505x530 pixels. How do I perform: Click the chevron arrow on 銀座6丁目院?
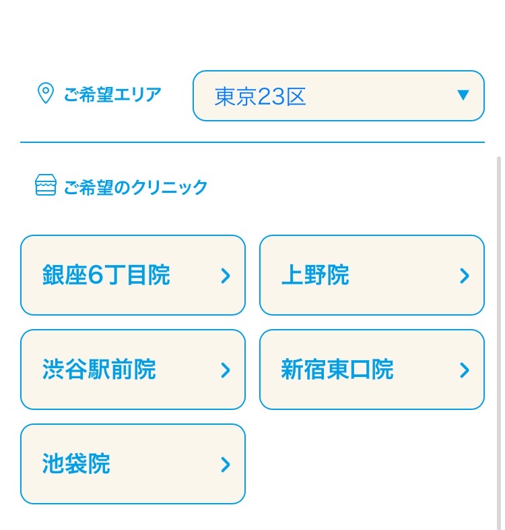pyautogui.click(x=226, y=275)
